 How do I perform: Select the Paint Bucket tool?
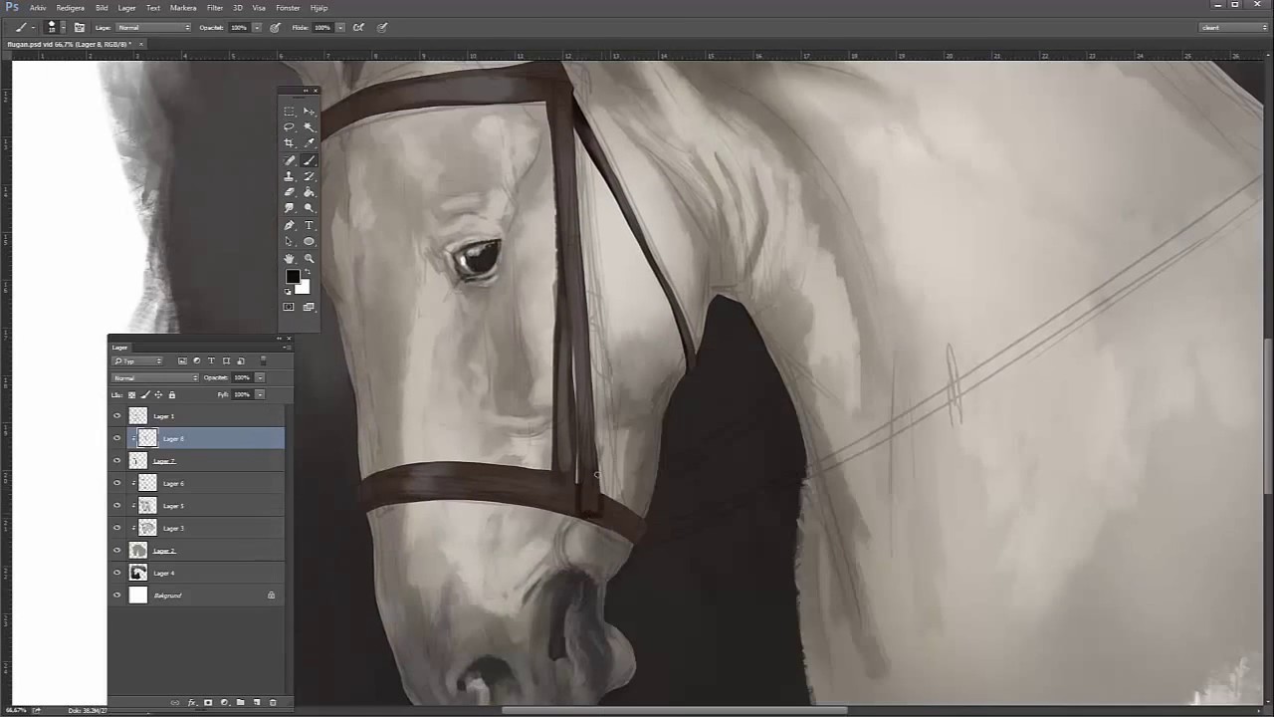(x=309, y=192)
